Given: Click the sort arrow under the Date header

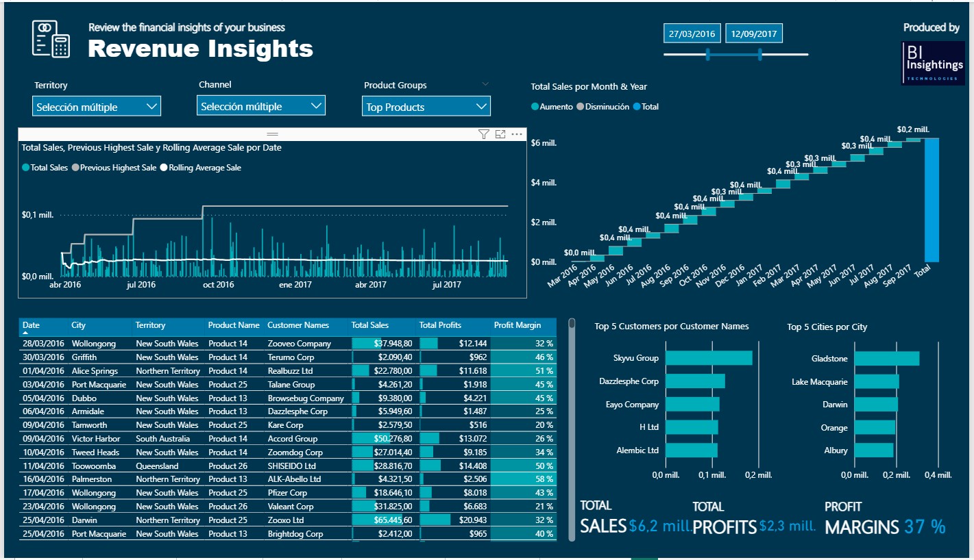Looking at the screenshot, I should (x=26, y=333).
